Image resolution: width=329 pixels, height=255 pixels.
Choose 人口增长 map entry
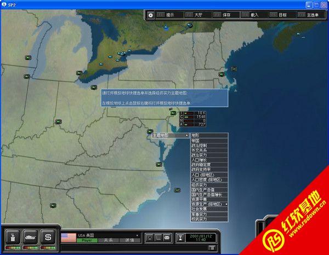tap(209, 160)
